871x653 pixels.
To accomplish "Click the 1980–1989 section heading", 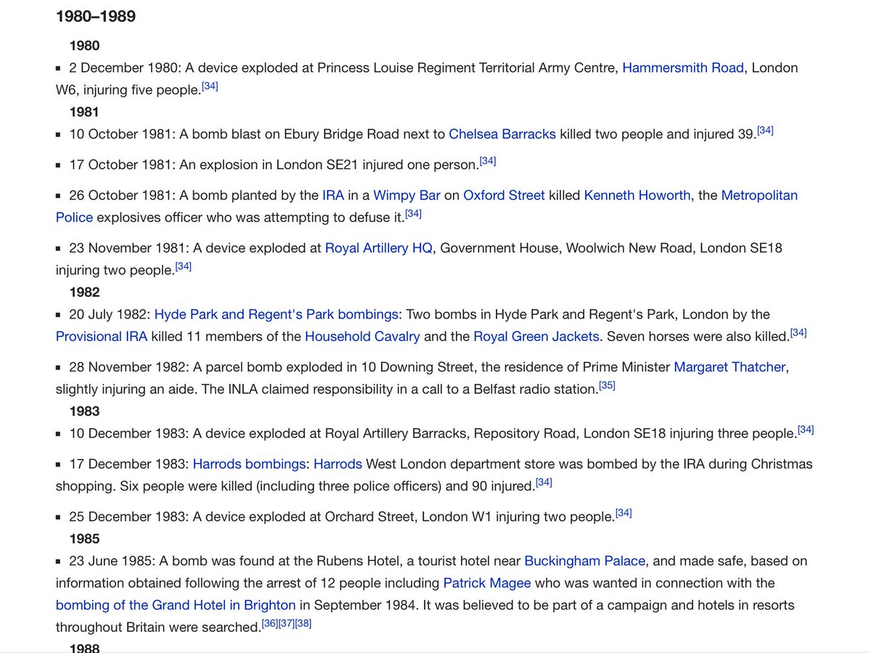I will pos(96,16).
